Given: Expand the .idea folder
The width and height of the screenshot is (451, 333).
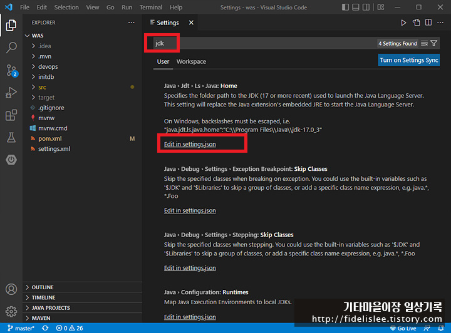Looking at the screenshot, I should [82, 46].
